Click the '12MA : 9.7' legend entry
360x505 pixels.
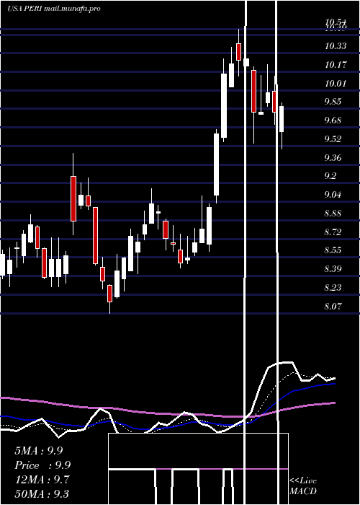point(42,480)
